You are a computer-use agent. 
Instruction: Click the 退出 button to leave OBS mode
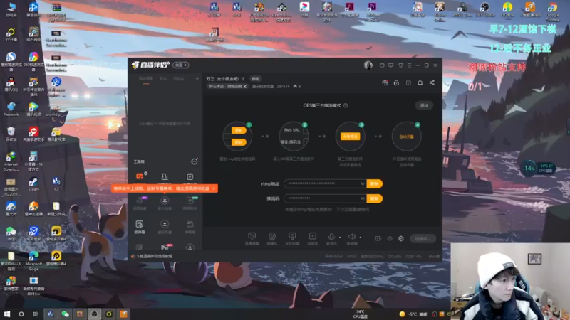coord(424,105)
